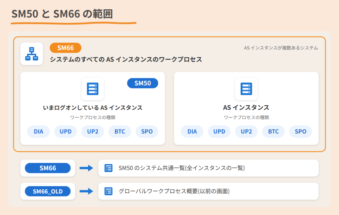
Task: Select UP2 chip in the right AS インスタンス card
Action: click(x=246, y=132)
